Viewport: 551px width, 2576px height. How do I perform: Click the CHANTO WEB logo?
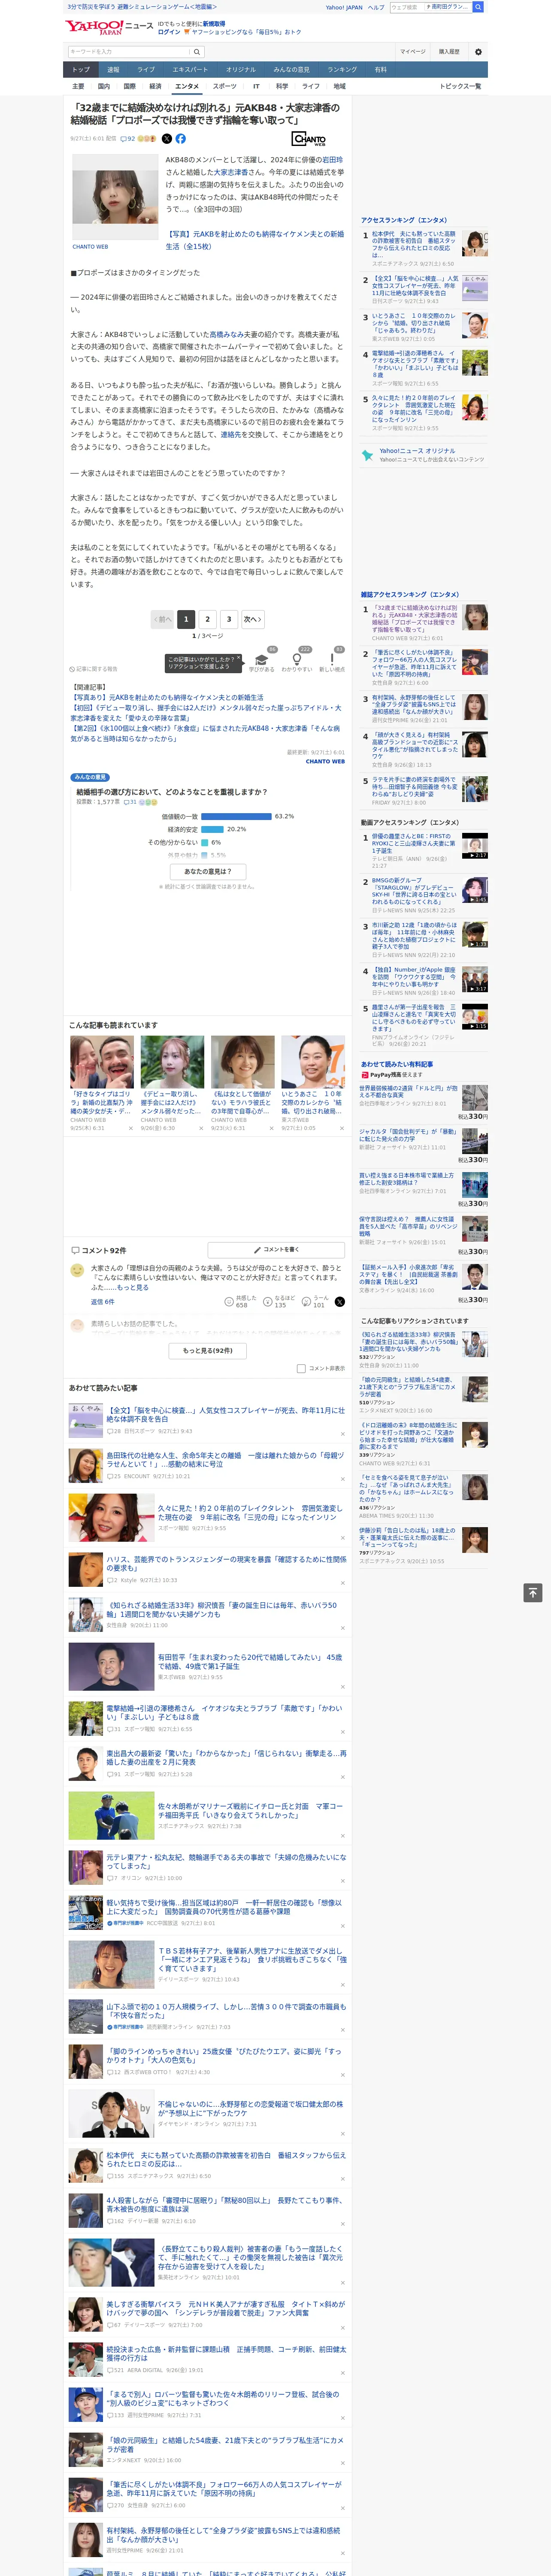tap(309, 139)
